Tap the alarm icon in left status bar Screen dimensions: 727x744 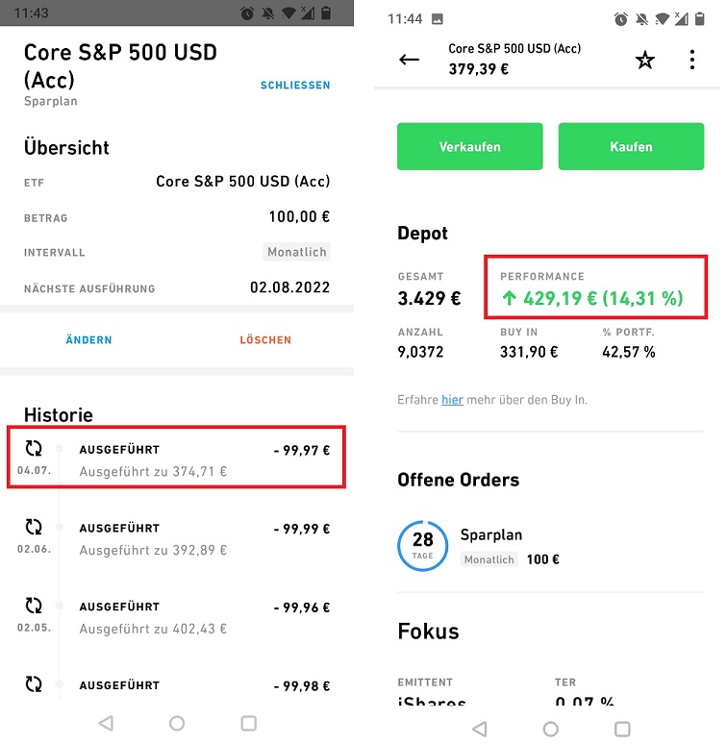(x=247, y=13)
